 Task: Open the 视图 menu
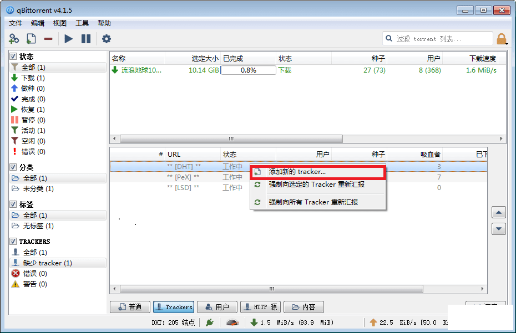tap(59, 23)
